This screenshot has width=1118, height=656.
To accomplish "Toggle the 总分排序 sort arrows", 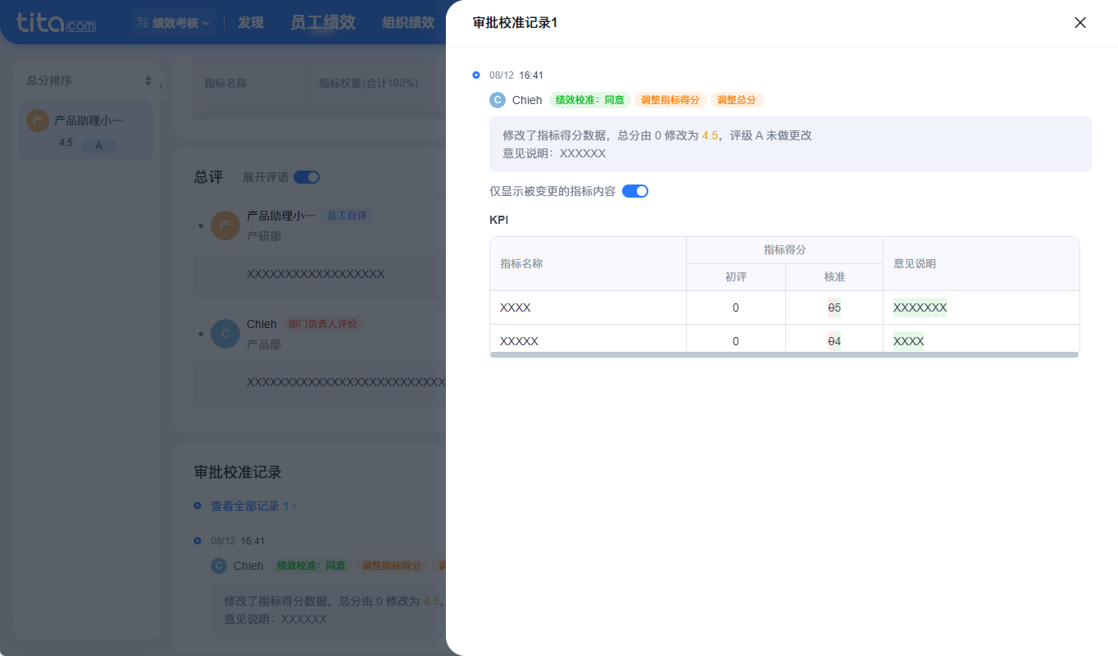I will click(x=148, y=80).
